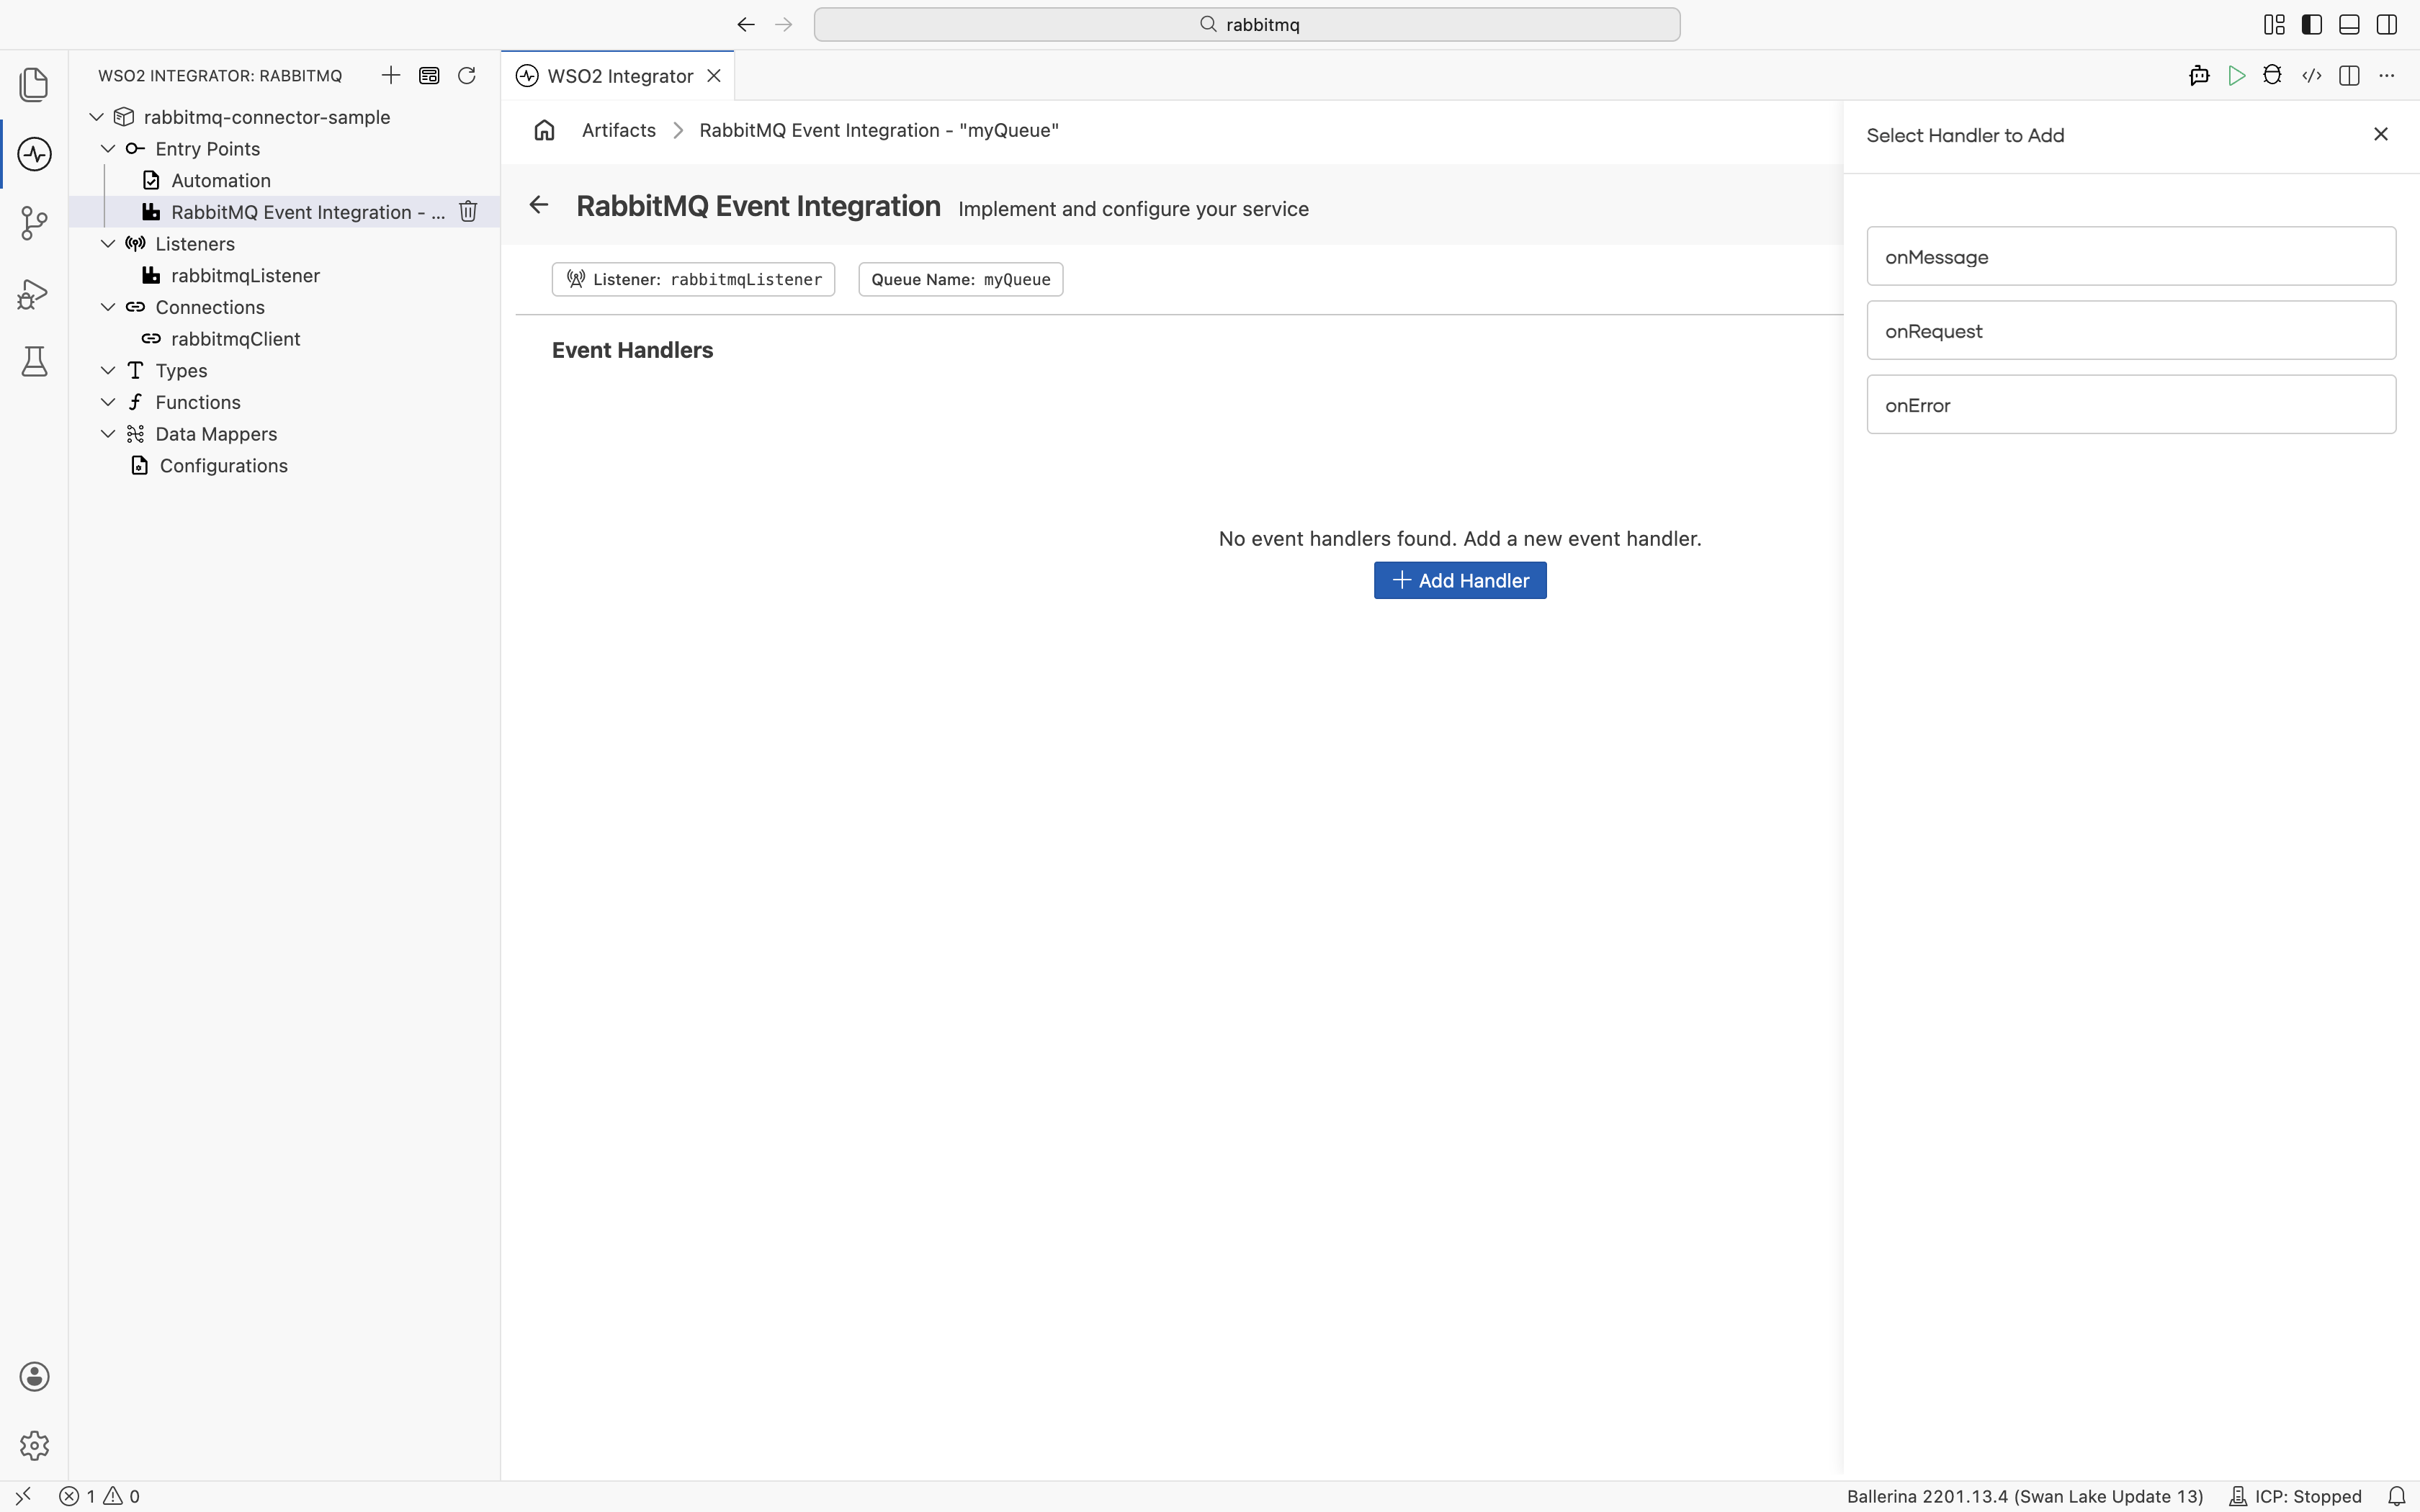Refresh the WSO2 Integrator project tree
2420x1512 pixels.
466,75
